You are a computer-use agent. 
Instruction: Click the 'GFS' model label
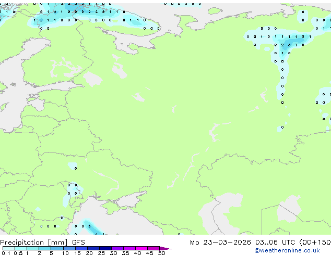[78, 243]
